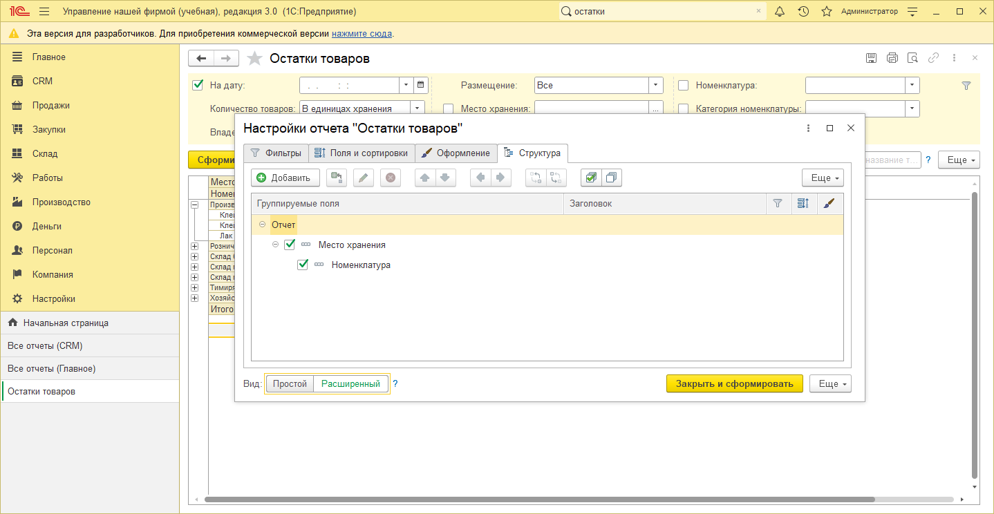Open Еще menu in structure toolbar
The image size is (994, 514).
coord(823,178)
